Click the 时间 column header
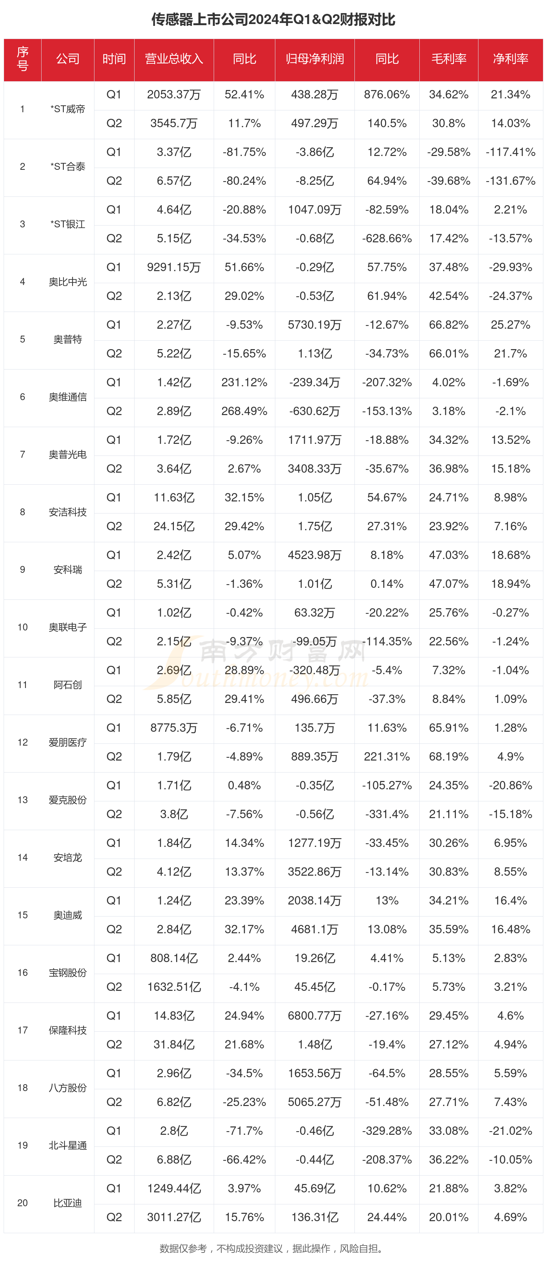 click(x=114, y=59)
